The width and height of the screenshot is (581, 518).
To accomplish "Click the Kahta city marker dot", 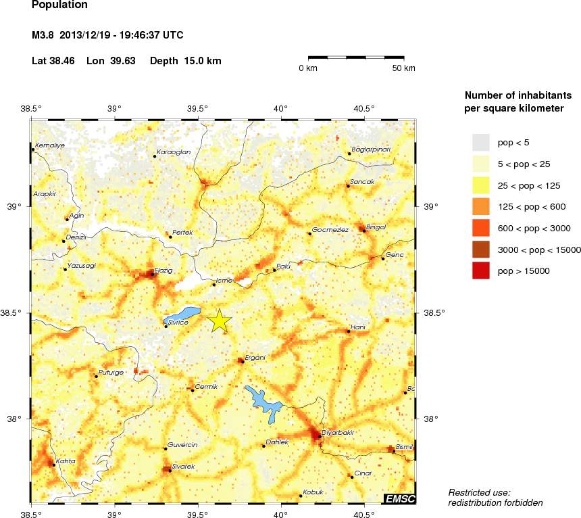I will [54, 465].
